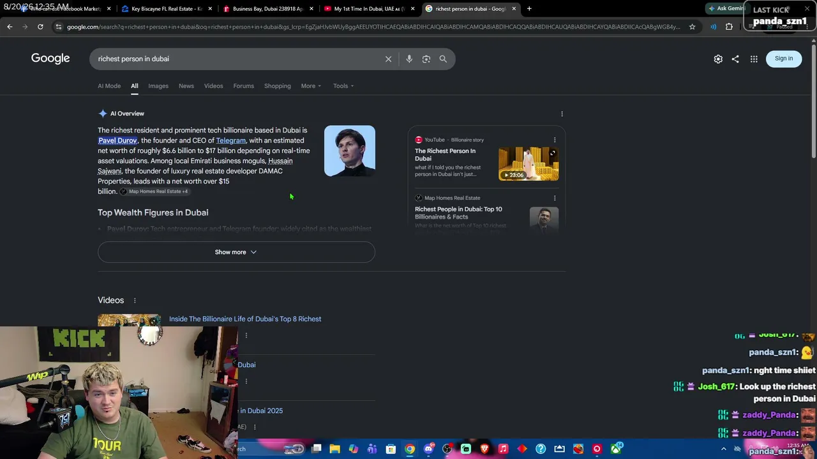
Task: Open Microsoft Teams from the taskbar
Action: (x=372, y=449)
